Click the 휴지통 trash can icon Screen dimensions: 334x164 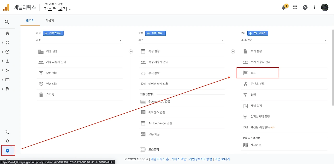41,95
